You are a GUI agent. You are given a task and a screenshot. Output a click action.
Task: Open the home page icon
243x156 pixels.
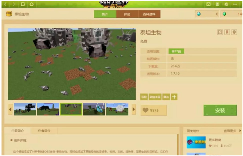pyautogui.click(x=32, y=5)
